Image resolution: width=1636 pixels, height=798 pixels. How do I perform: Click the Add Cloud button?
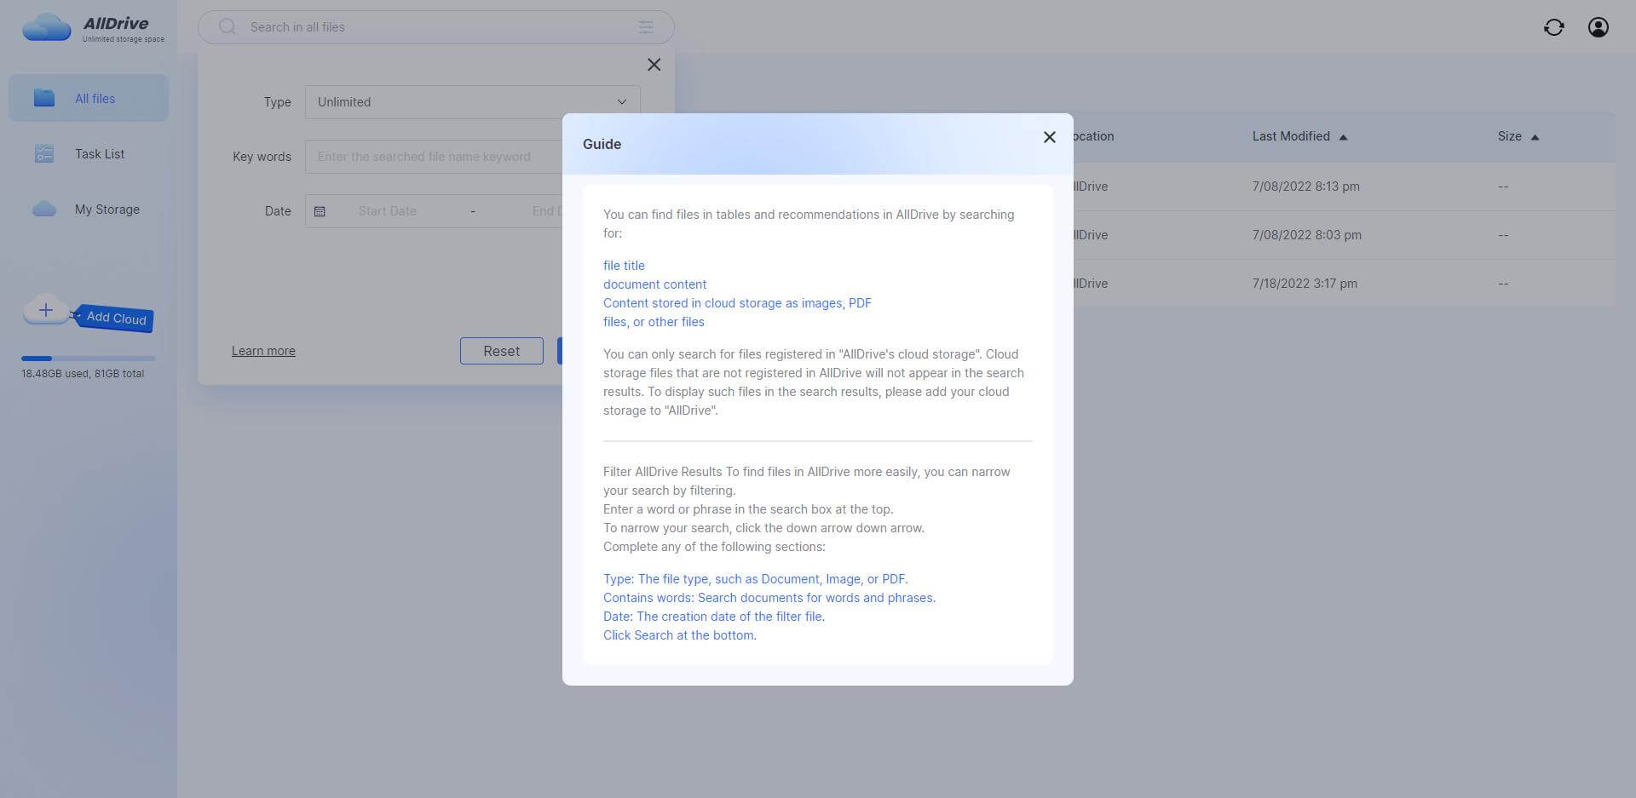tap(116, 319)
